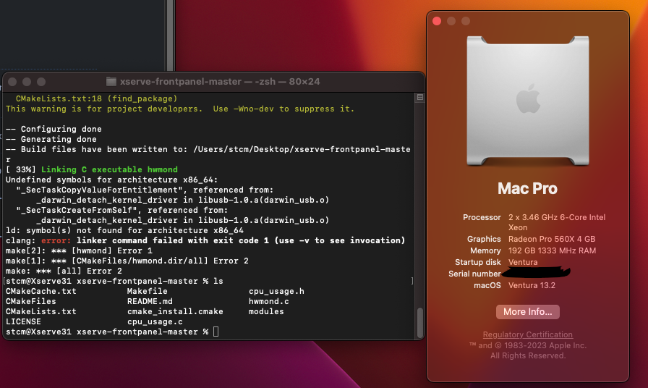The width and height of the screenshot is (648, 388).
Task: Click the 'make[1]: *** [CMakeFiles/hwmond.dir/all] Error 2' line
Action: (127, 261)
